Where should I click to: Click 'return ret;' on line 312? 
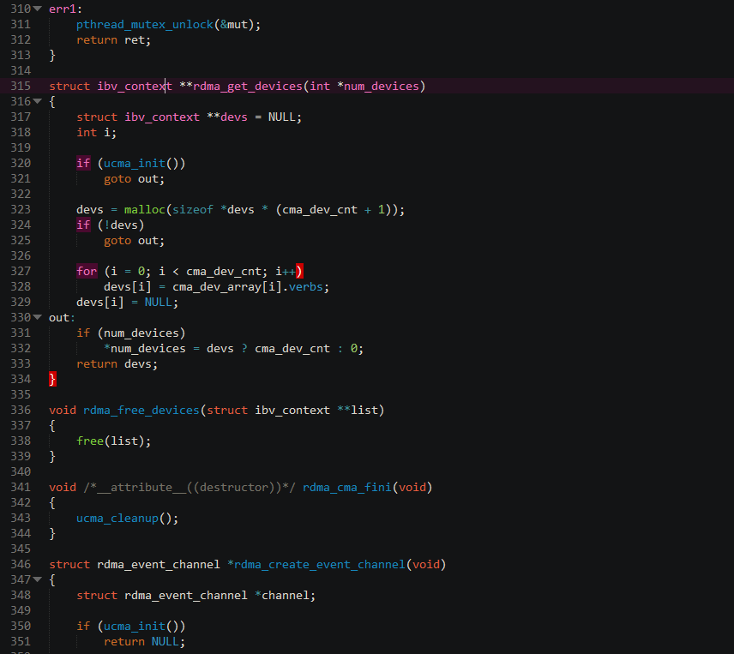click(x=114, y=40)
